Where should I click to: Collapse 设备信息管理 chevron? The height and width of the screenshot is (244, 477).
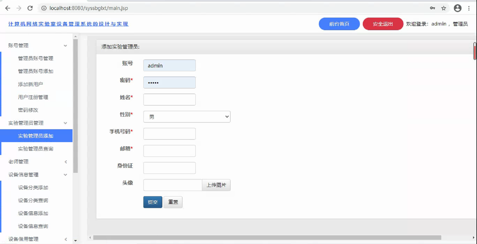click(x=65, y=175)
